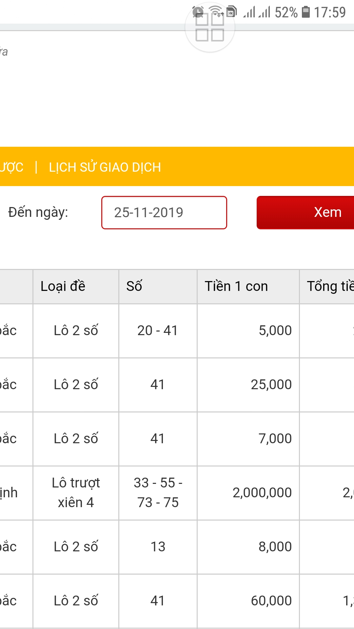The width and height of the screenshot is (354, 629).
Task: Click the number 13 cell
Action: click(158, 547)
